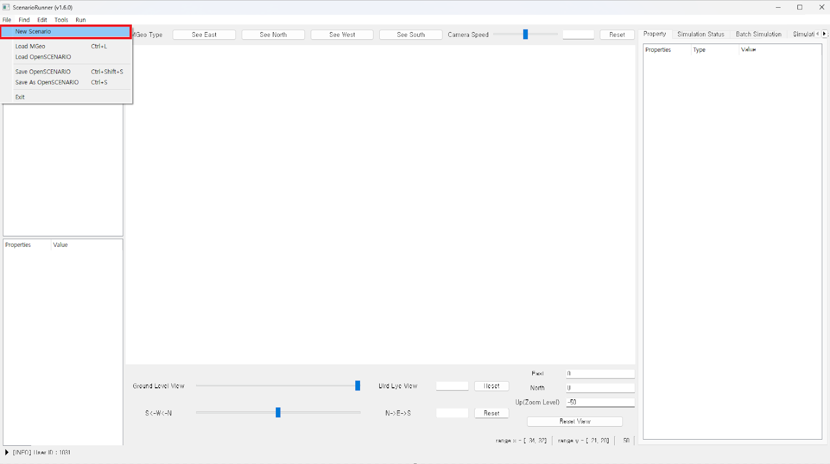Image resolution: width=830 pixels, height=464 pixels.
Task: Switch to the Simulation Status tab
Action: coord(700,34)
